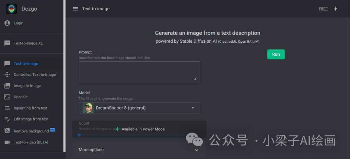Click the green Run button

[276, 54]
